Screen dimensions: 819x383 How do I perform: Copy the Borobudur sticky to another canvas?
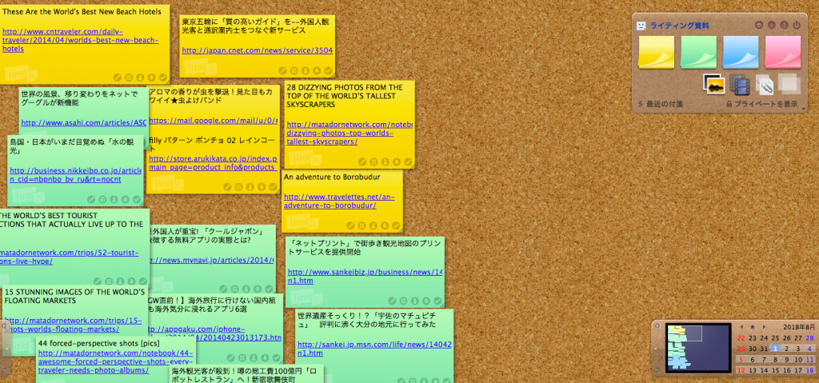point(385,225)
